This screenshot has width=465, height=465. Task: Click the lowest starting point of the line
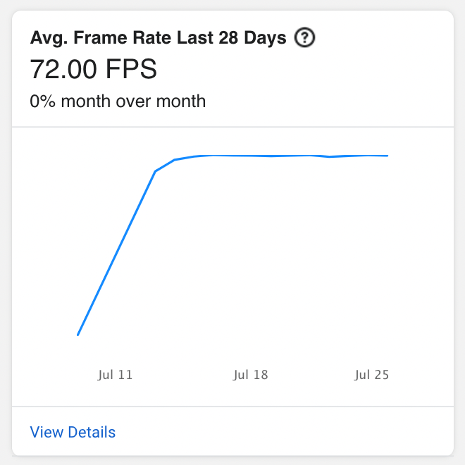pyautogui.click(x=77, y=335)
